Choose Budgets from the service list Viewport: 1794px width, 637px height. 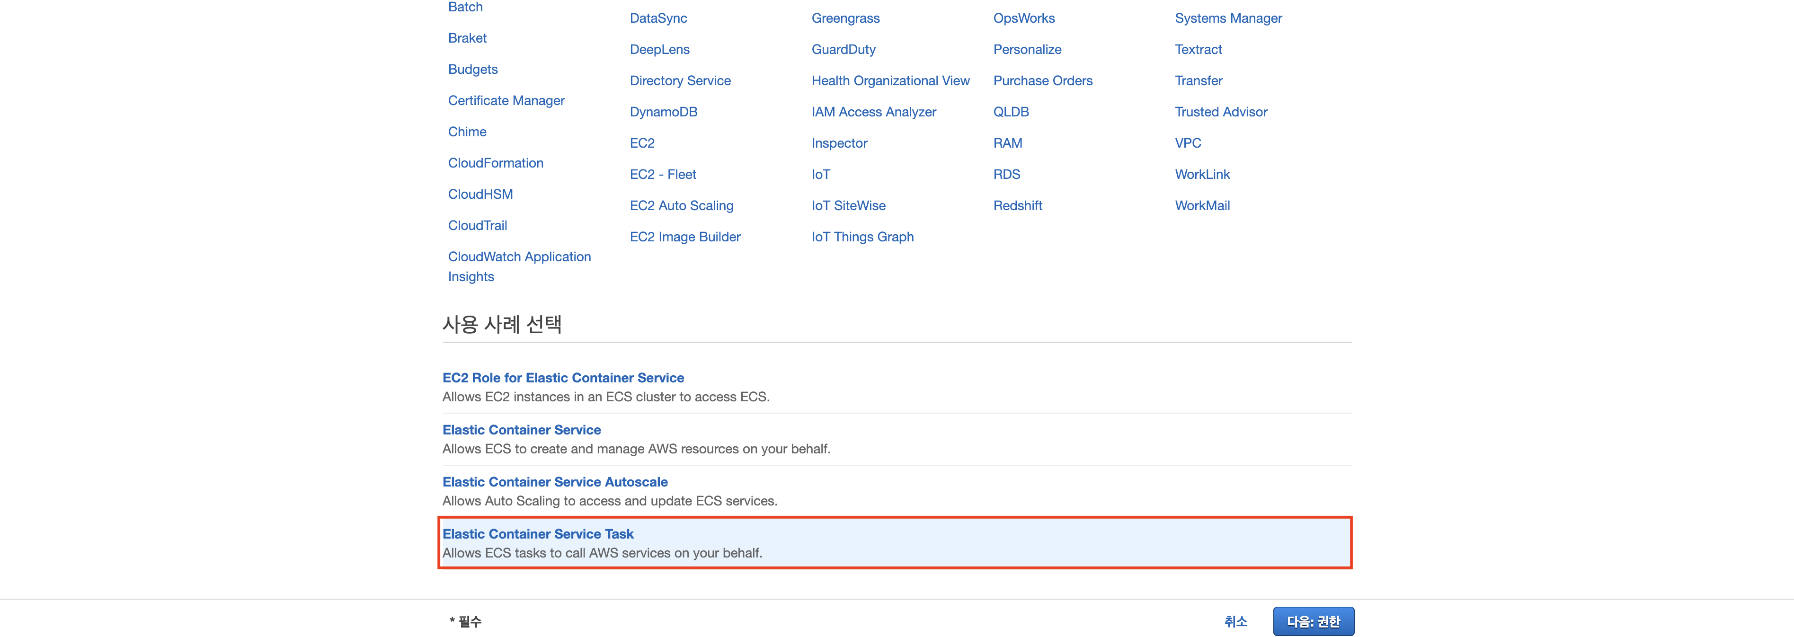[473, 70]
